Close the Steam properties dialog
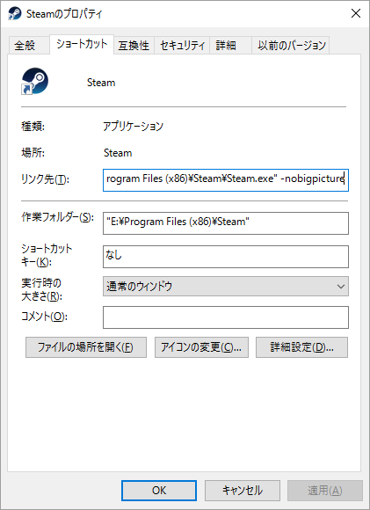Image resolution: width=370 pixels, height=510 pixels. [x=356, y=14]
